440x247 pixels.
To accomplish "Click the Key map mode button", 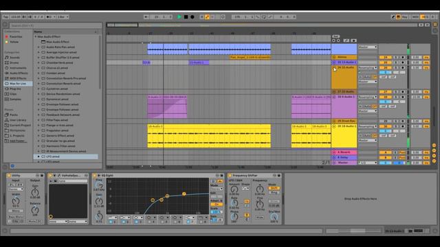I will 405,16.
